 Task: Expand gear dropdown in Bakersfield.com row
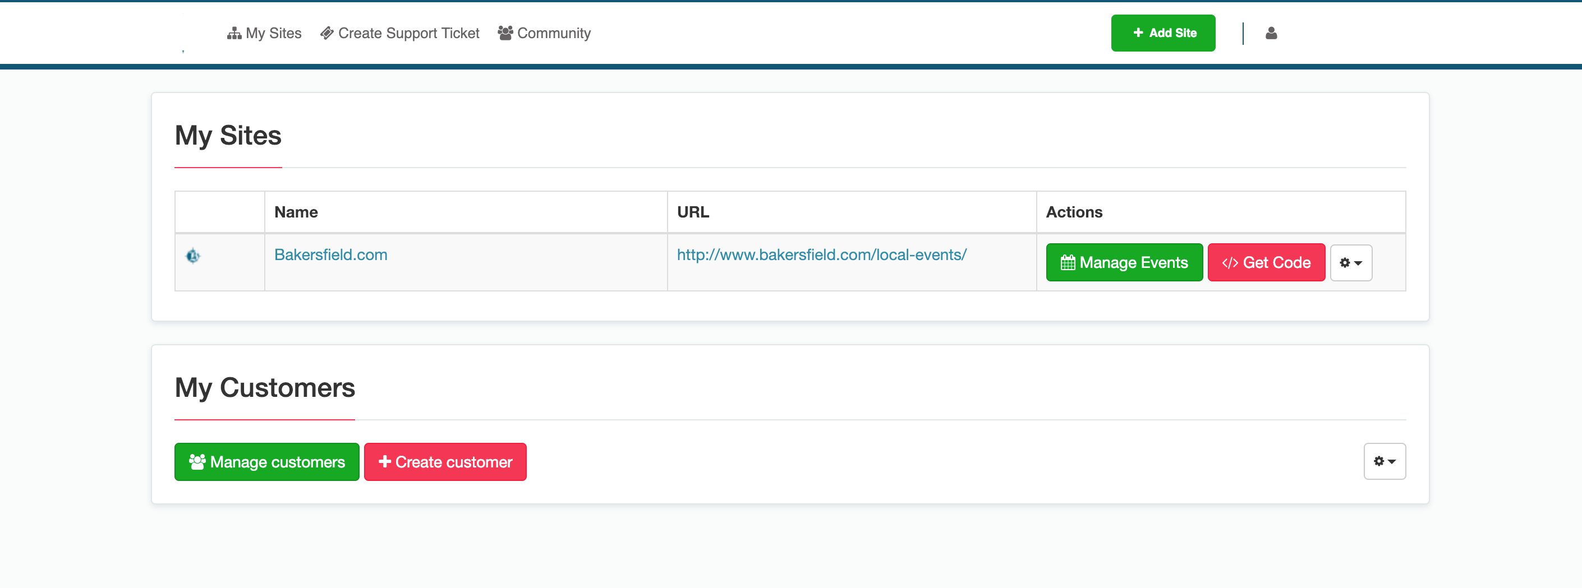tap(1350, 263)
